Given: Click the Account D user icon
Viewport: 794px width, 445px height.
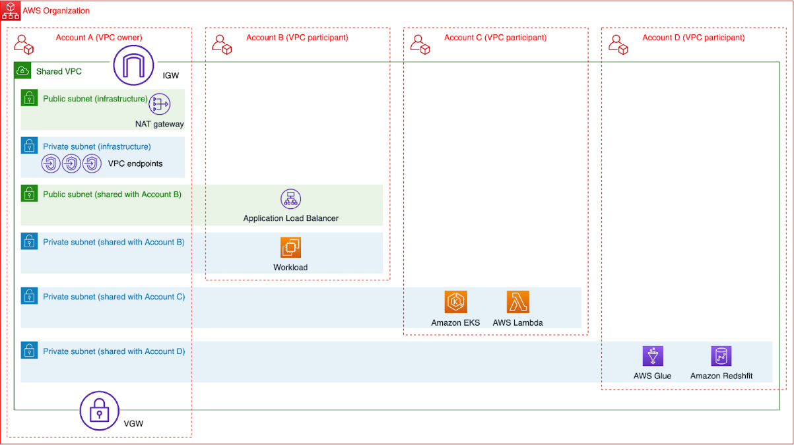Looking at the screenshot, I should pyautogui.click(x=618, y=44).
